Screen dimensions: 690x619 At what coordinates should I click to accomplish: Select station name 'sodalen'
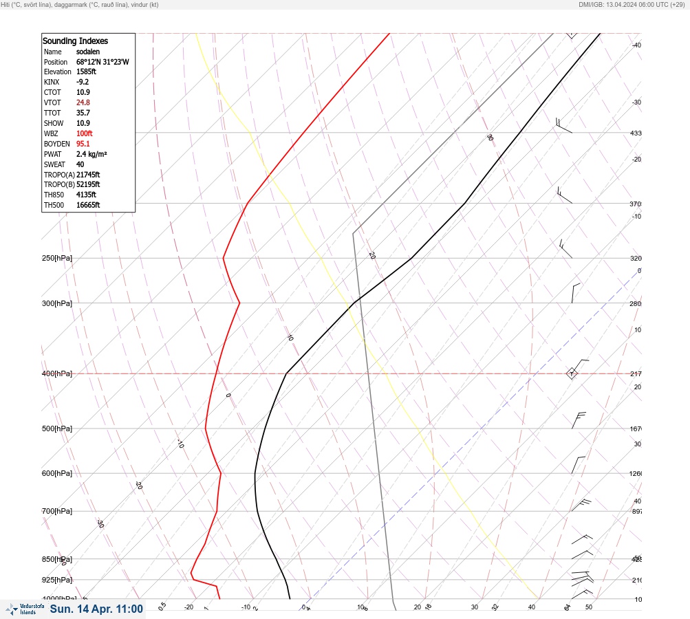pos(88,52)
